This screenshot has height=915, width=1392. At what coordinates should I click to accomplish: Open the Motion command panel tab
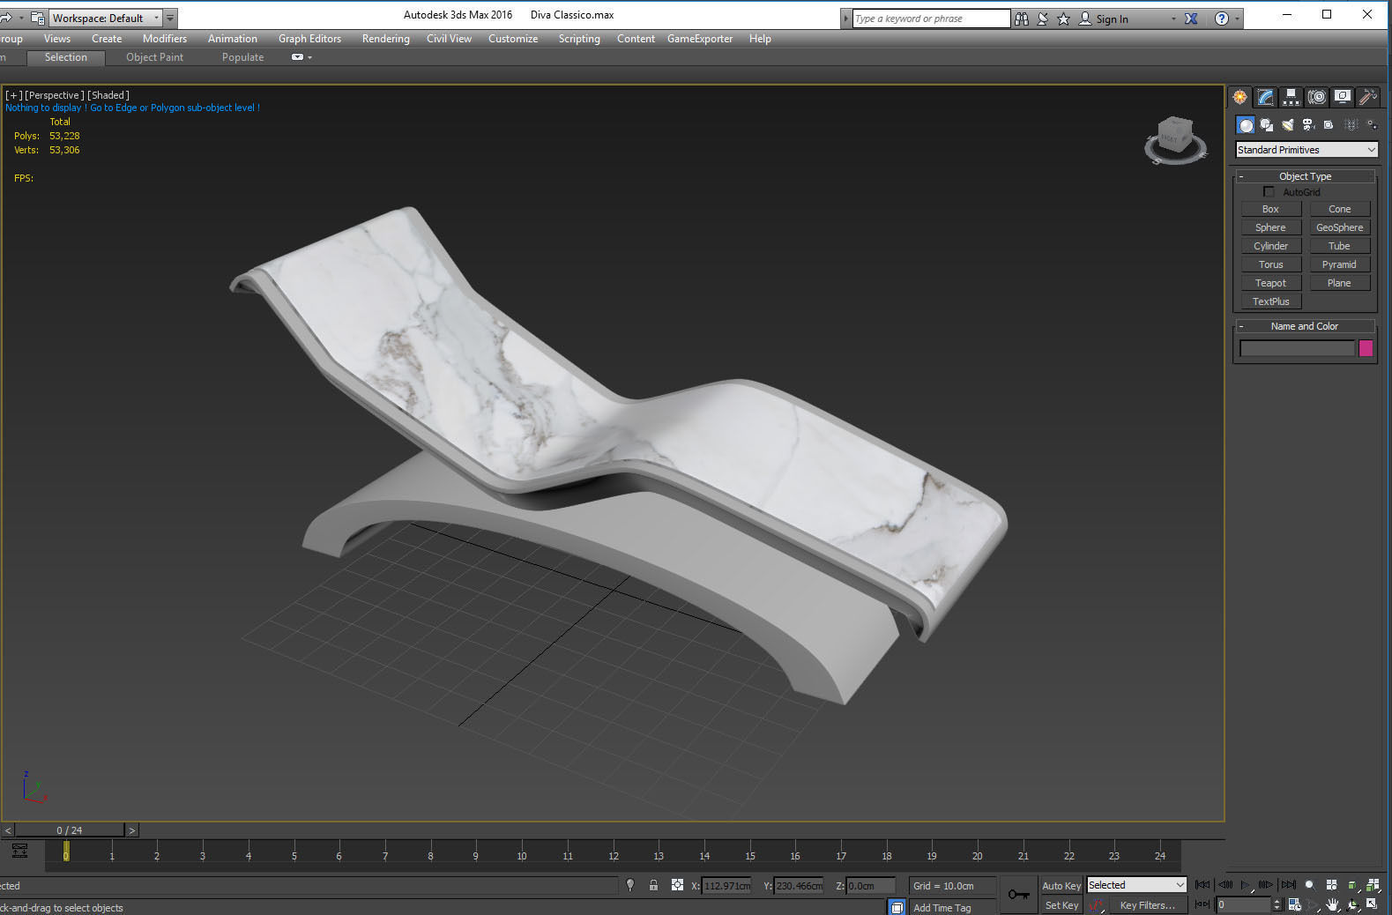pos(1317,97)
